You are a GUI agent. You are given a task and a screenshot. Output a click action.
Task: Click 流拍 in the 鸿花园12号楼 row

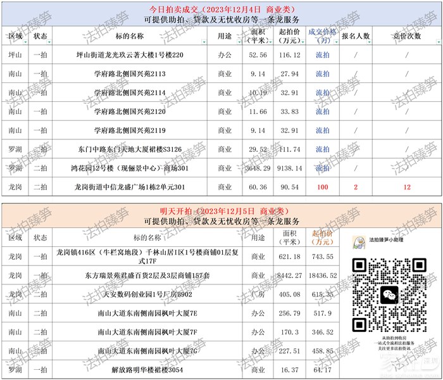coord(322,168)
